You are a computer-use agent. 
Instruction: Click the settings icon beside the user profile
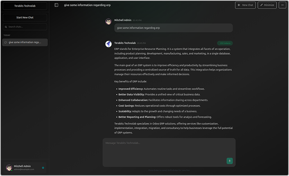click(x=43, y=168)
